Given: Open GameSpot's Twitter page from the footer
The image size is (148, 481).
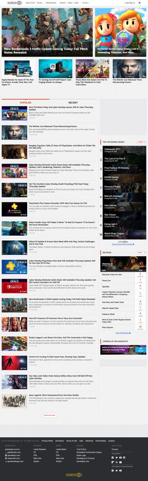Looking at the screenshot, I should (116, 457).
